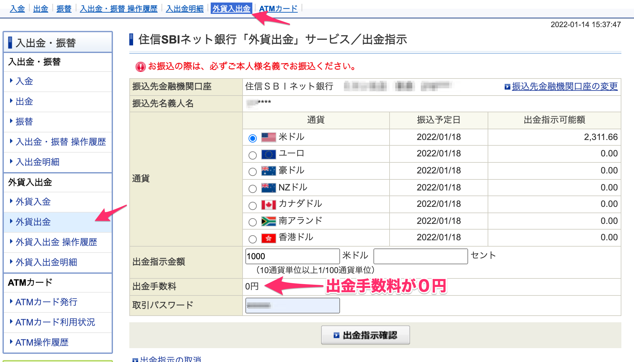This screenshot has height=362, width=634.
Task: Click the Hong Kong flag icon
Action: click(269, 238)
